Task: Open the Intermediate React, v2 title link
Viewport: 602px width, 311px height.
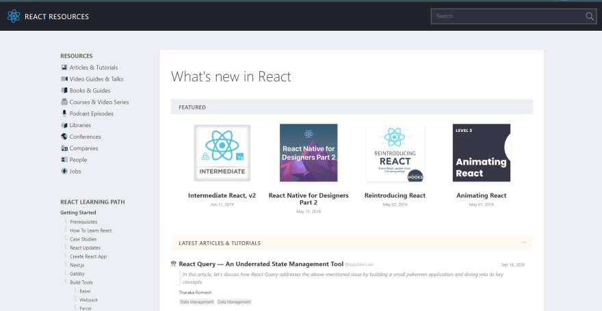Action: [222, 195]
